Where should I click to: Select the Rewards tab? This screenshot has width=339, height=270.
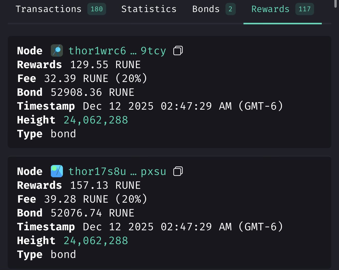[270, 9]
